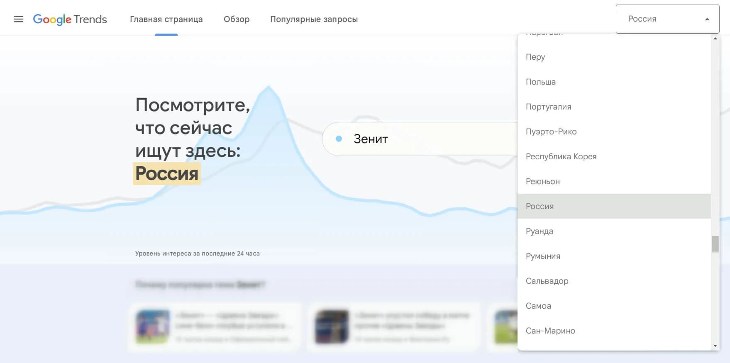Go to Популярные запросы
The image size is (730, 363).
tap(314, 19)
